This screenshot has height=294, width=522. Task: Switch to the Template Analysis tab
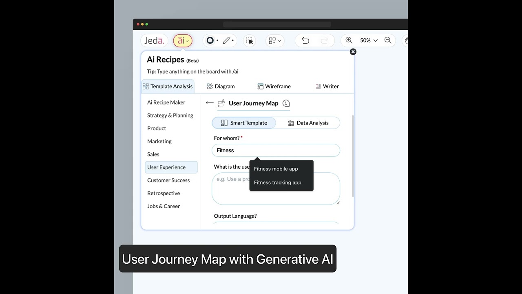168,86
